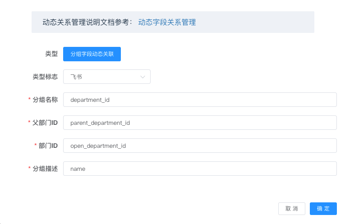Focus the 父部门ID field with parent_department_id

[x=200, y=123]
